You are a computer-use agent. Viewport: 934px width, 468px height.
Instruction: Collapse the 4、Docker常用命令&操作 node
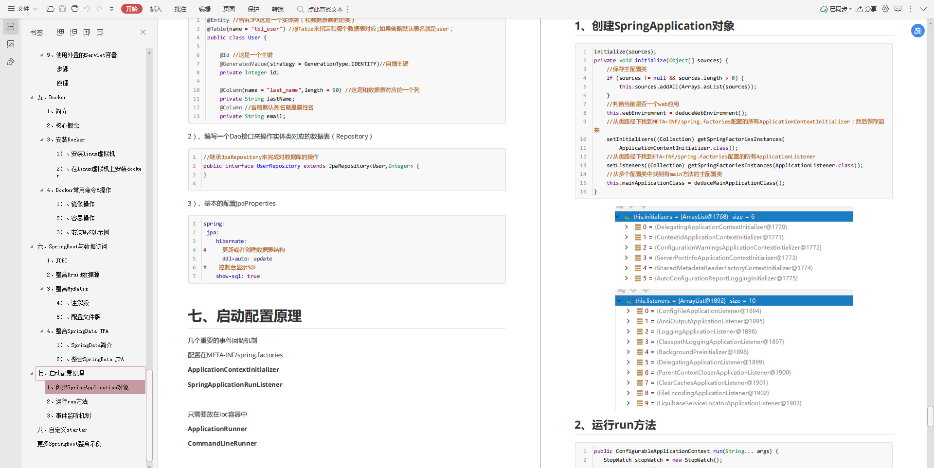(42, 191)
